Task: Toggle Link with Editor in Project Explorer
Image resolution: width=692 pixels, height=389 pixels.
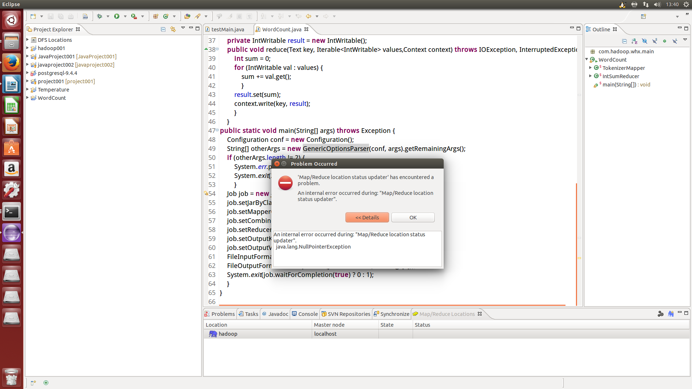Action: [x=173, y=30]
